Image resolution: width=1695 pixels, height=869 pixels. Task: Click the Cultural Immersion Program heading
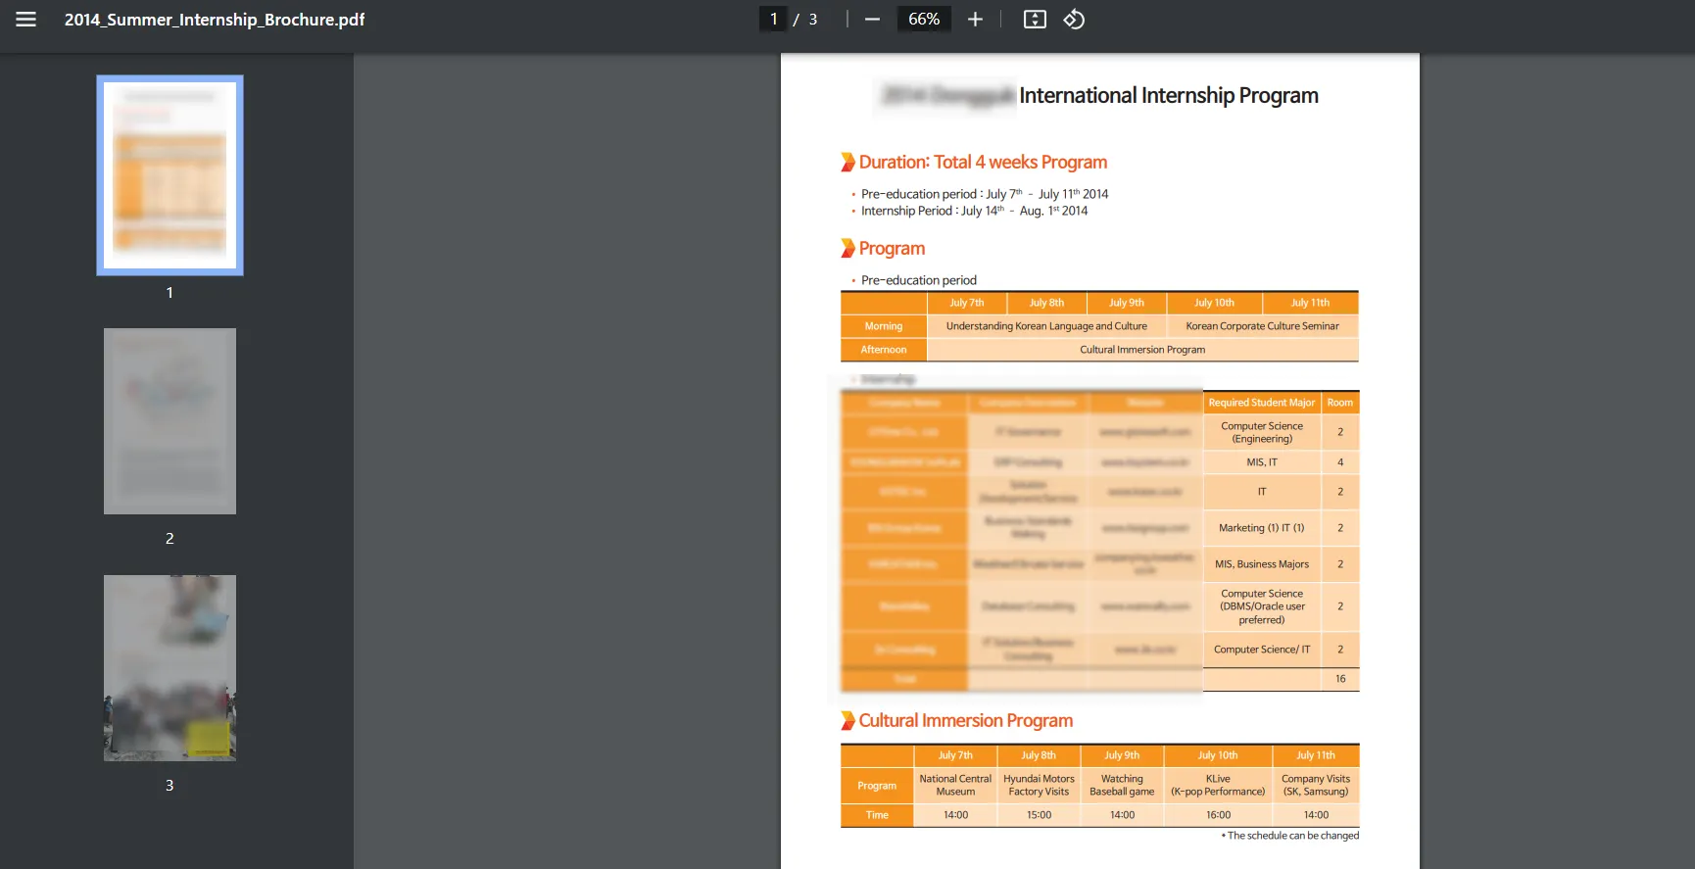966,721
